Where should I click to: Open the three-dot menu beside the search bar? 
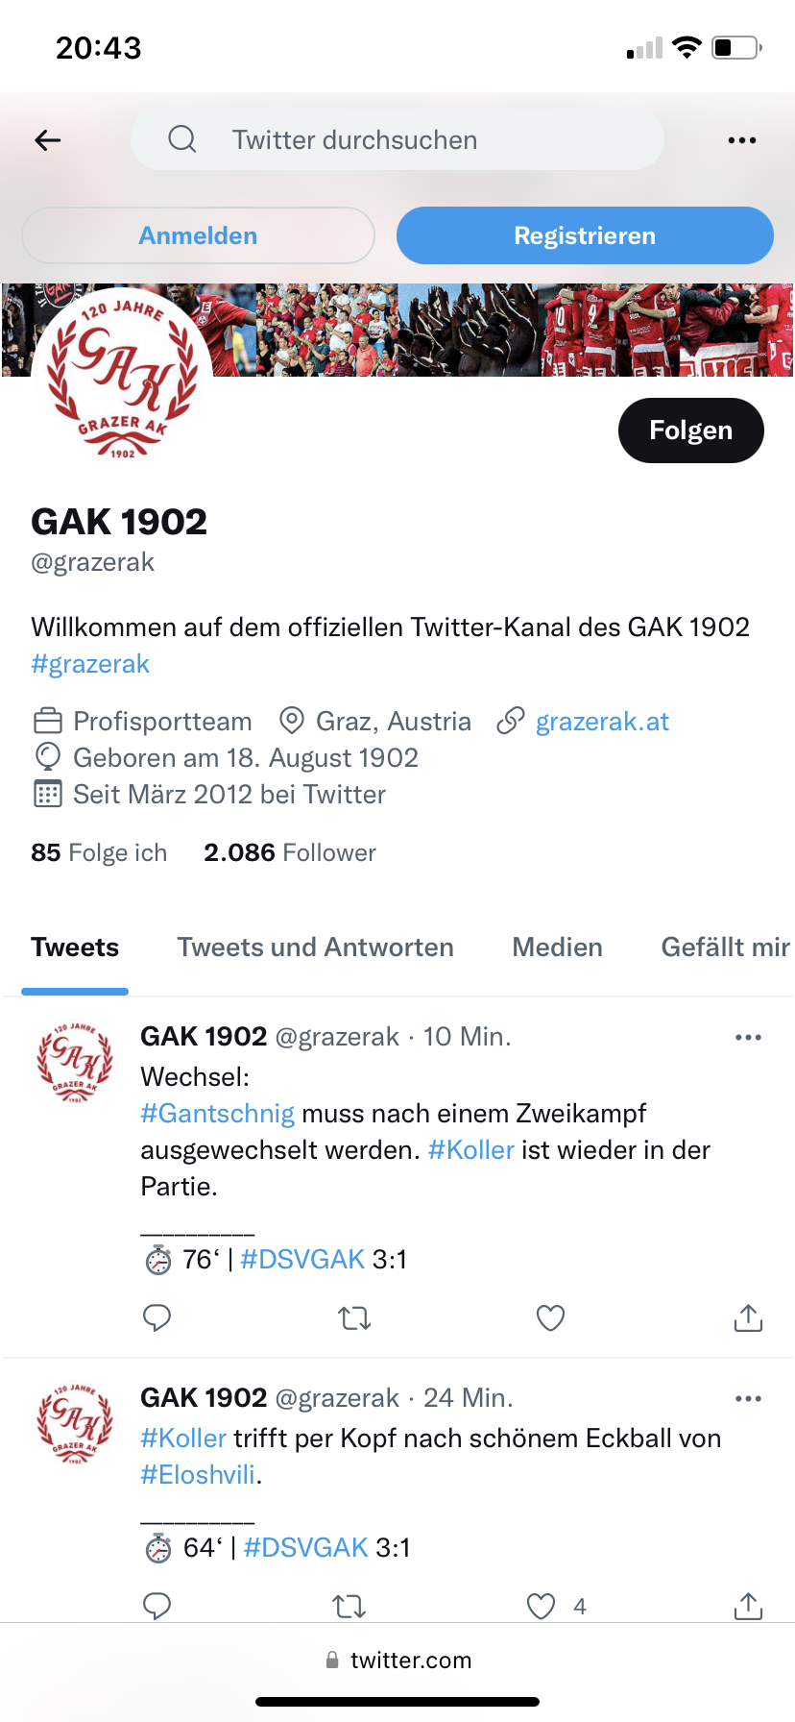click(x=741, y=140)
